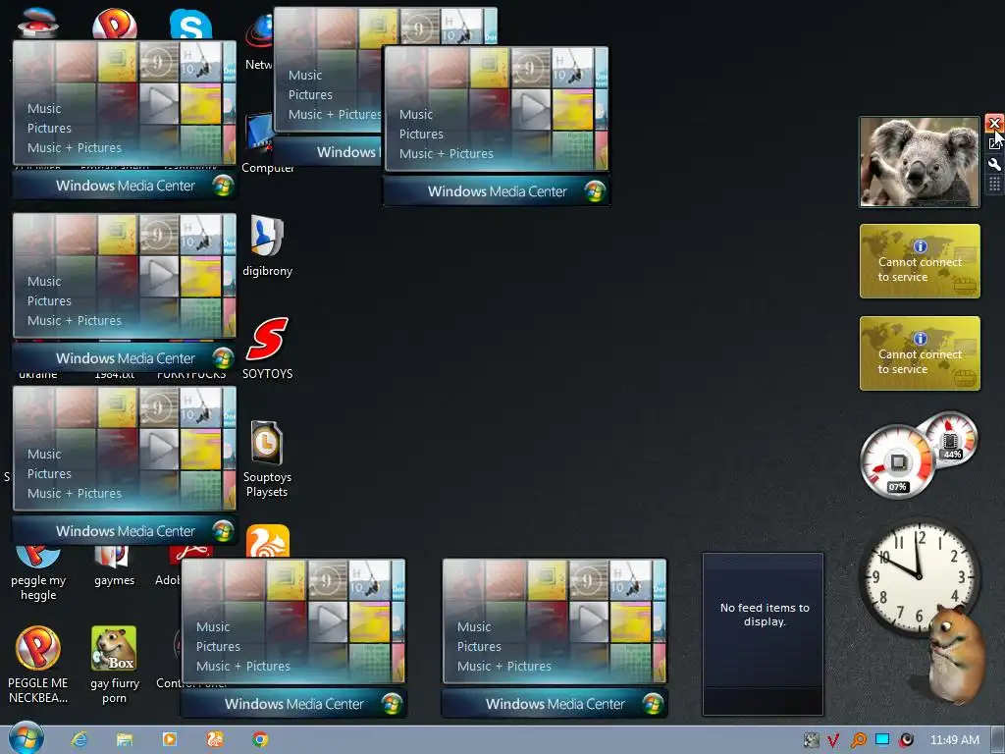Open the Windows Start orb
Screen dimensions: 1005x754
pos(26,738)
